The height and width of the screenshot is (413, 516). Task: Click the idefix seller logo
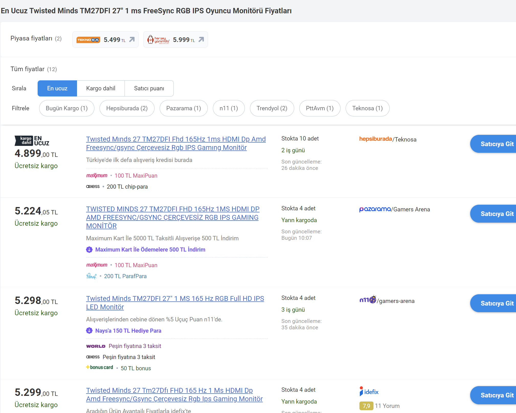(x=369, y=392)
